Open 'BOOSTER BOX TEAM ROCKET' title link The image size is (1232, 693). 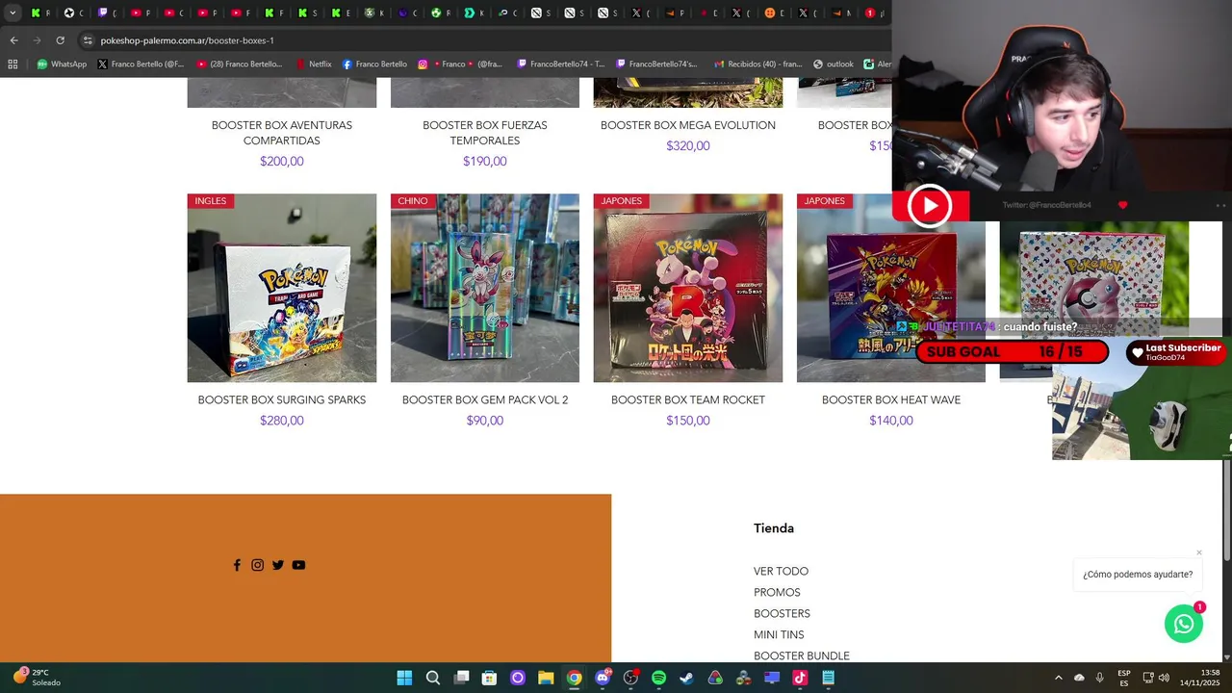click(688, 400)
